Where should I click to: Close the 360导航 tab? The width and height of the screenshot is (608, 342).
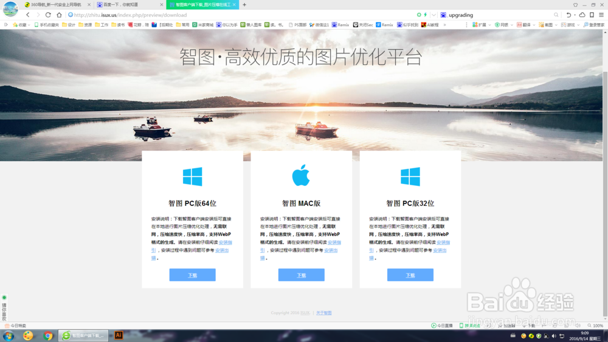[89, 5]
